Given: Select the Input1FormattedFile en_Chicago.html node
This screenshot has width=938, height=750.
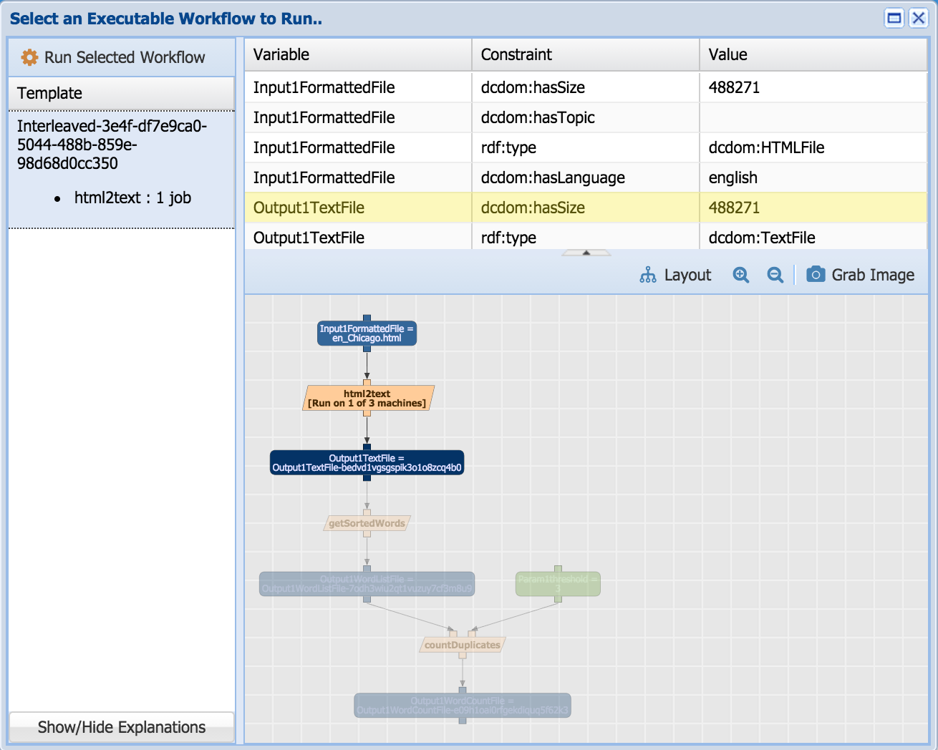Looking at the screenshot, I should coord(367,333).
